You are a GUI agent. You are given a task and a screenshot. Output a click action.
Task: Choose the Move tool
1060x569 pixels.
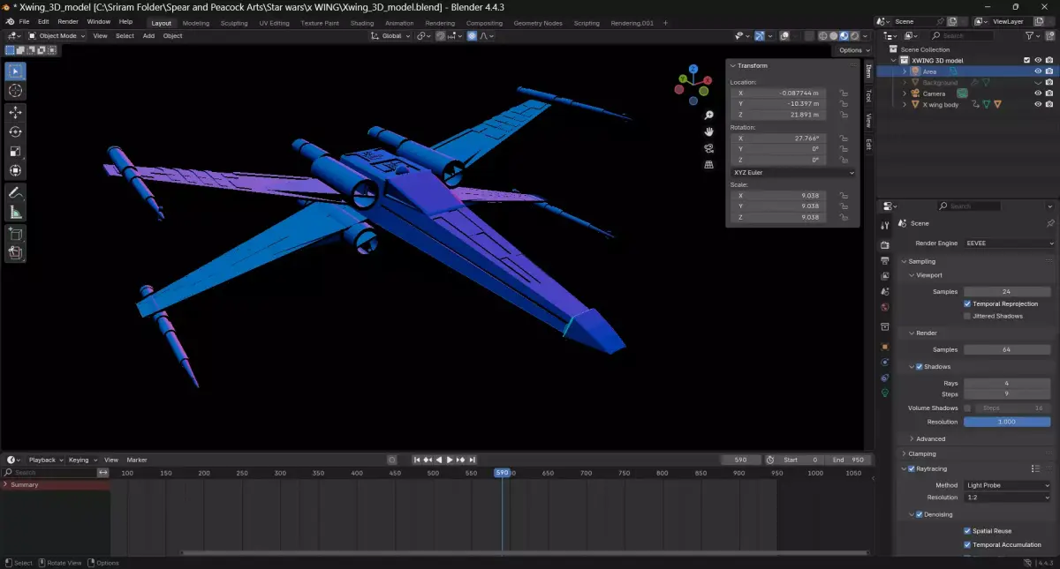(15, 112)
